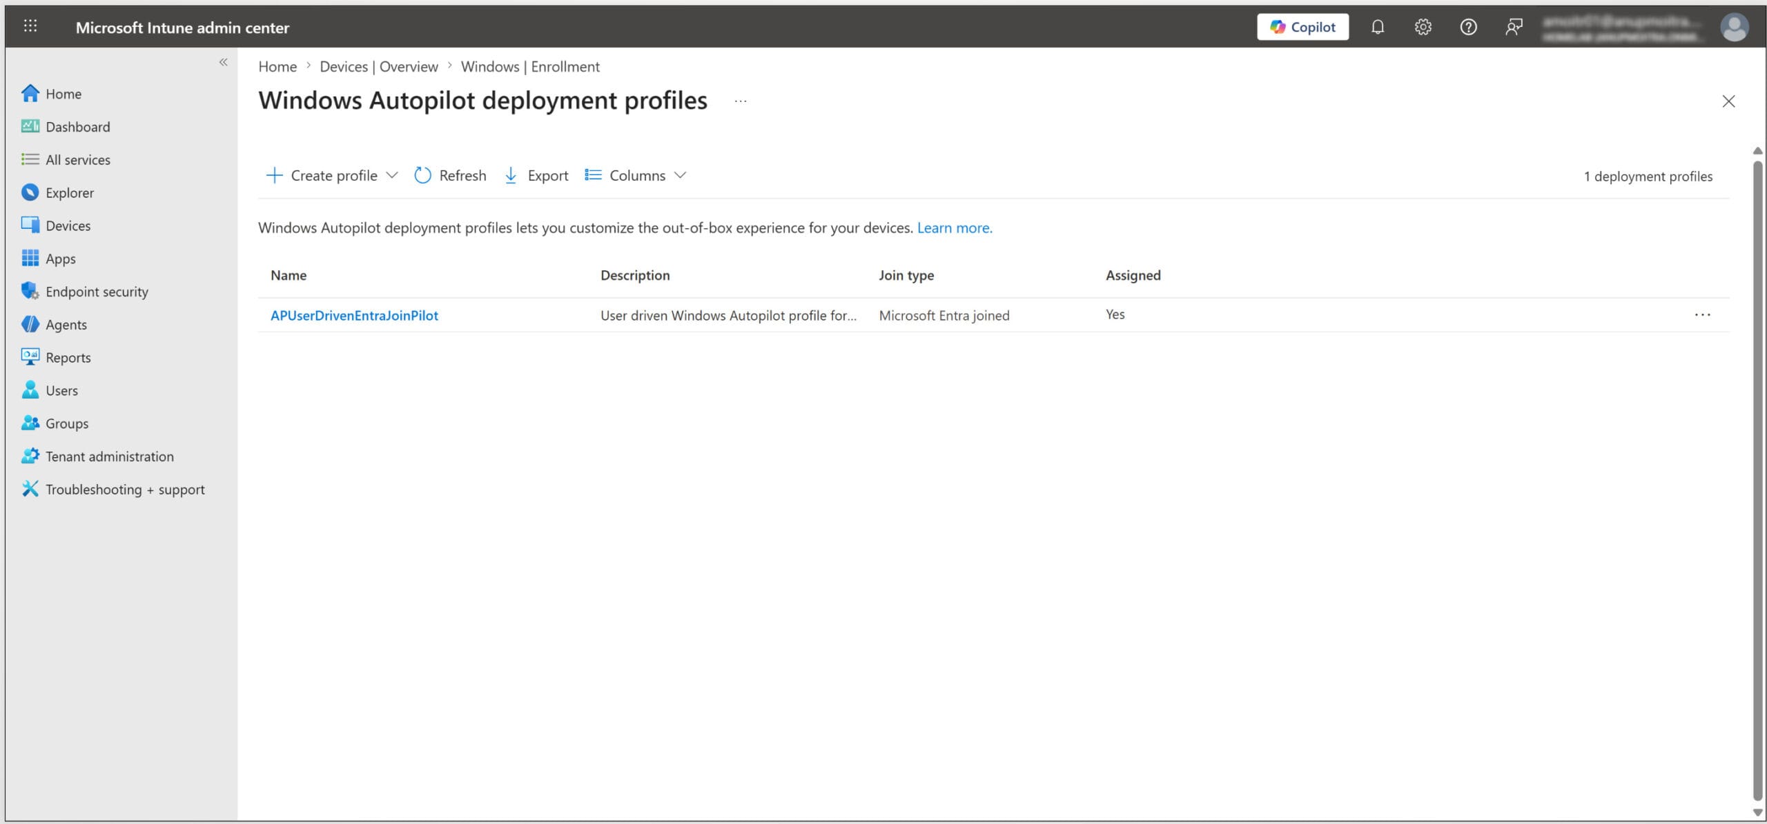Viewport: 1767px width, 824px height.
Task: Click the scrollbar up arrow
Action: (x=1757, y=151)
